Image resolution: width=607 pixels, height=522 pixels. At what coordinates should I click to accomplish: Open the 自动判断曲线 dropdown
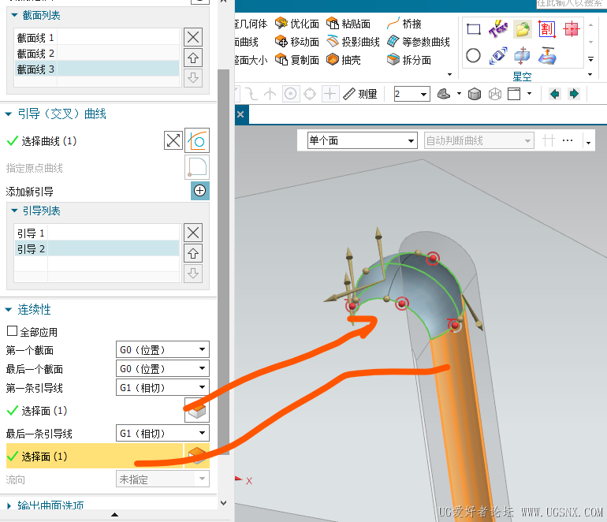coord(479,140)
